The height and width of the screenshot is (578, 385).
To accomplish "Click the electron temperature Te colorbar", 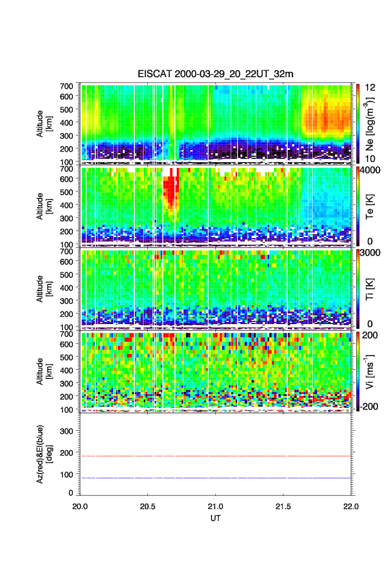I will (x=357, y=205).
